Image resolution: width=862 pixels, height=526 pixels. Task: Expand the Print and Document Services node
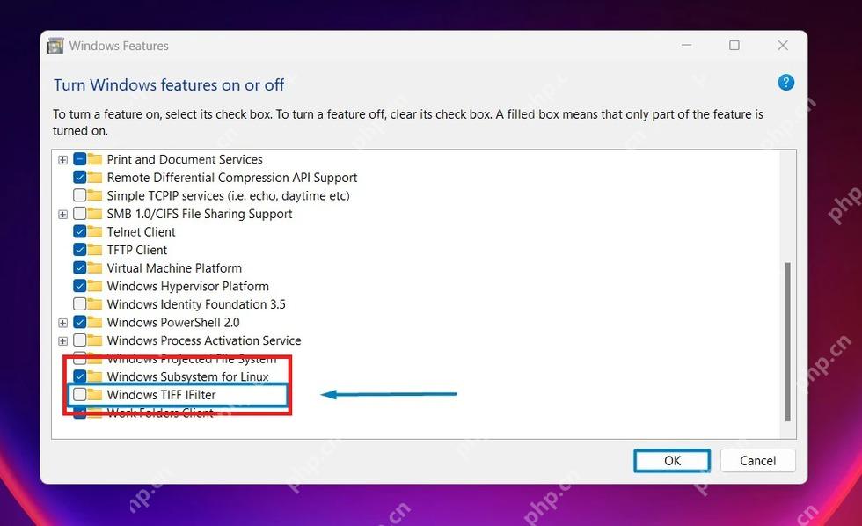pos(62,160)
